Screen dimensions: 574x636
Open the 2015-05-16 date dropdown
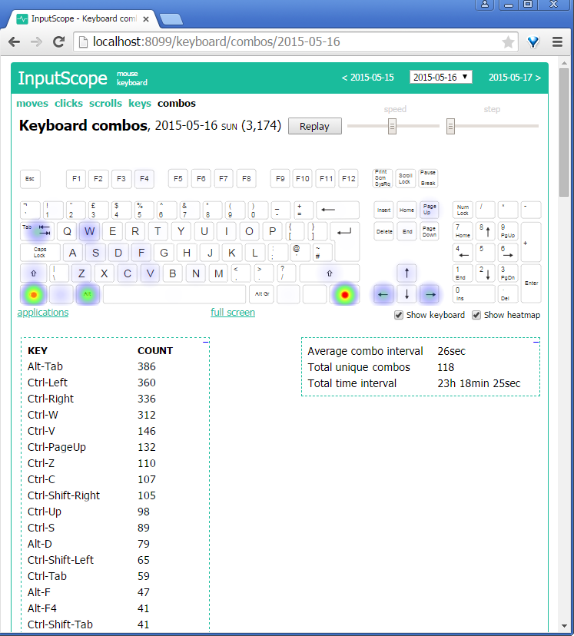[441, 77]
